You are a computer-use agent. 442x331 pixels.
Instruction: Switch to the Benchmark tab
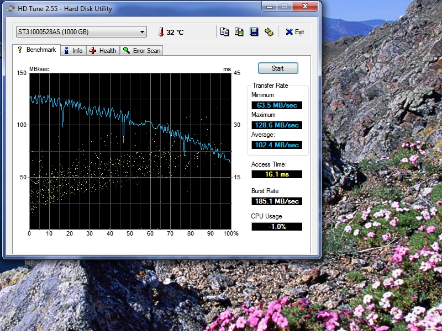(x=36, y=50)
